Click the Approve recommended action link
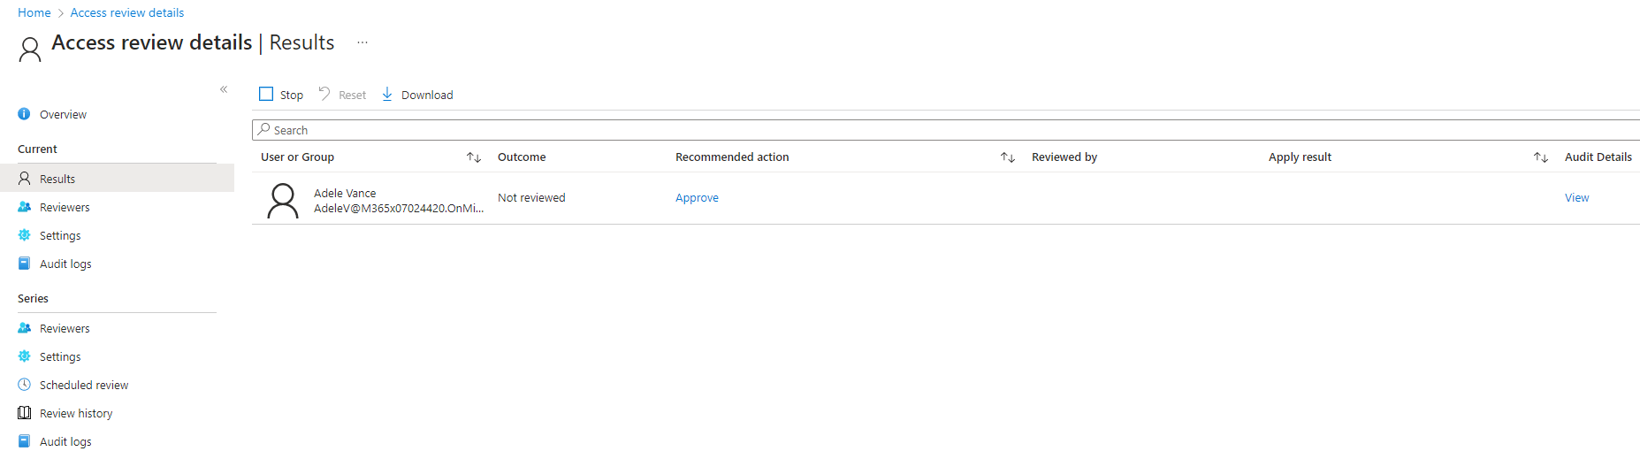The width and height of the screenshot is (1640, 459). tap(697, 198)
